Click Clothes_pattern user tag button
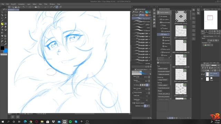This screenshot has width=221, height=124. click(163, 85)
